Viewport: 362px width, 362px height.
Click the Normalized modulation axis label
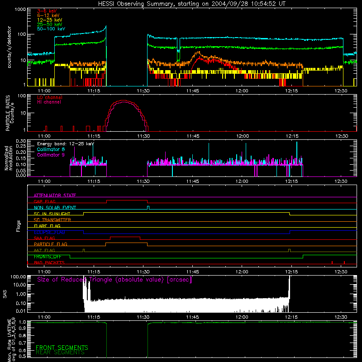9,158
